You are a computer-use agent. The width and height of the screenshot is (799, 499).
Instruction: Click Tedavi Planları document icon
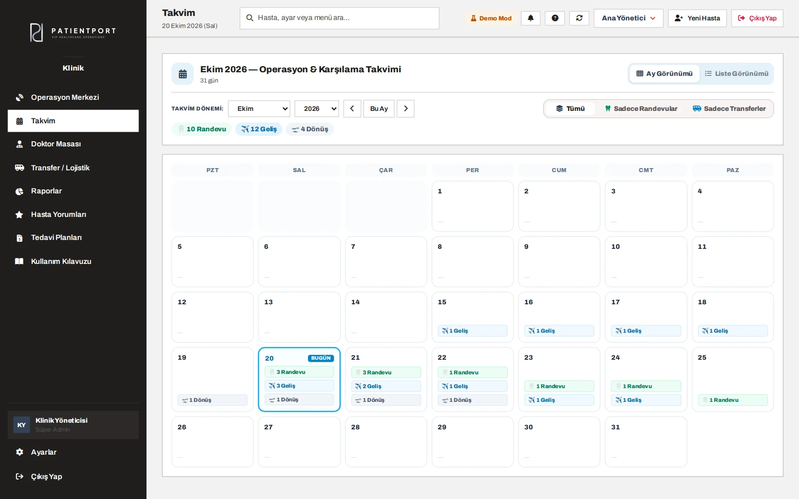20,238
